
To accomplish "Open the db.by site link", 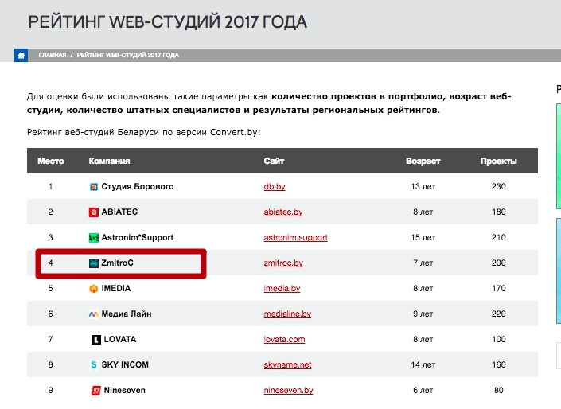I will pyautogui.click(x=275, y=186).
